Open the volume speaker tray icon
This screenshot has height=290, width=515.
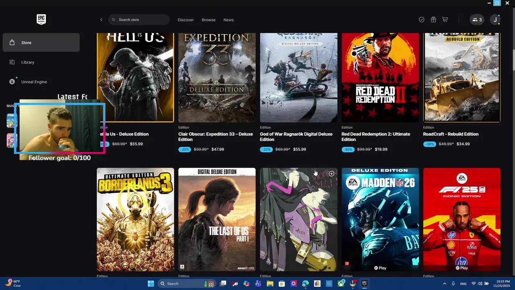480,284
